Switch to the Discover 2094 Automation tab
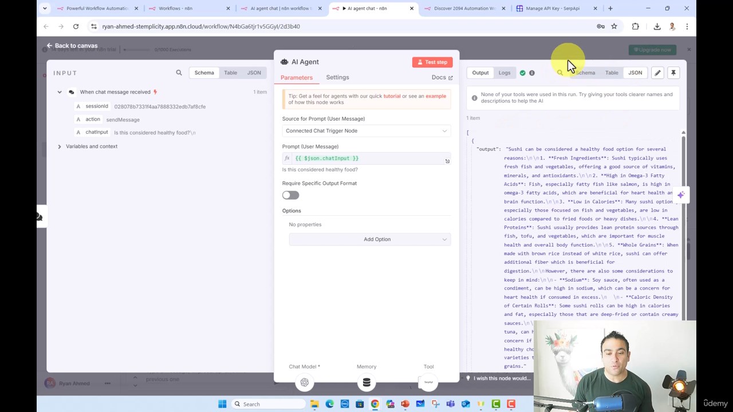This screenshot has width=733, height=412. (x=464, y=9)
